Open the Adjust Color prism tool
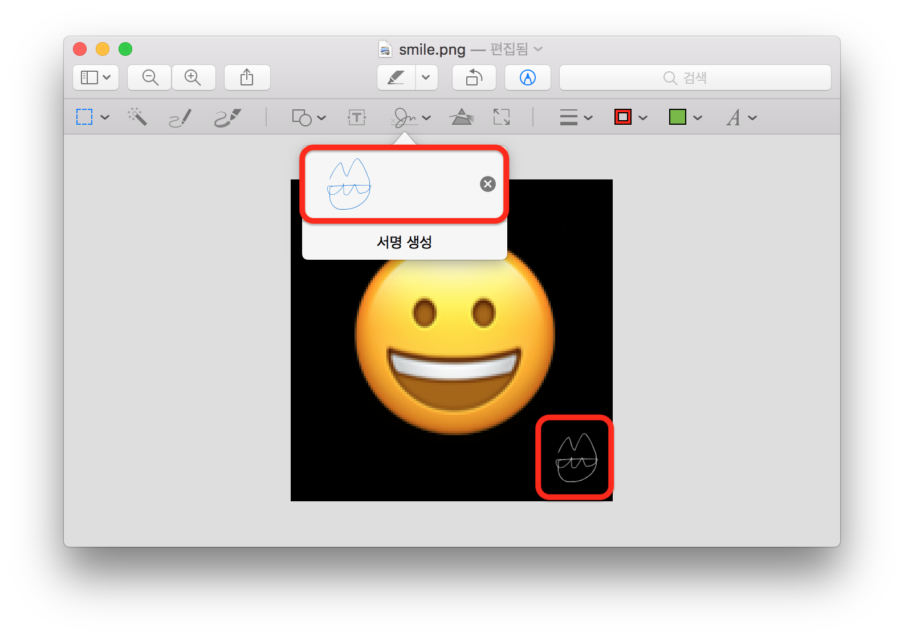 coord(461,117)
